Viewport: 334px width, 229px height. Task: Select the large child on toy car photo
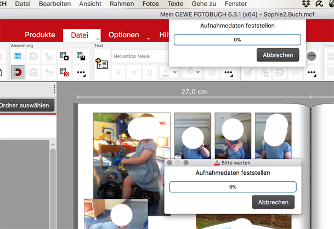pyautogui.click(x=132, y=156)
